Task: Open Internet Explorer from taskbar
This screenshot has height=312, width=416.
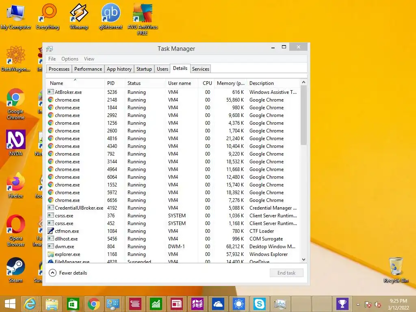Action: (30, 304)
